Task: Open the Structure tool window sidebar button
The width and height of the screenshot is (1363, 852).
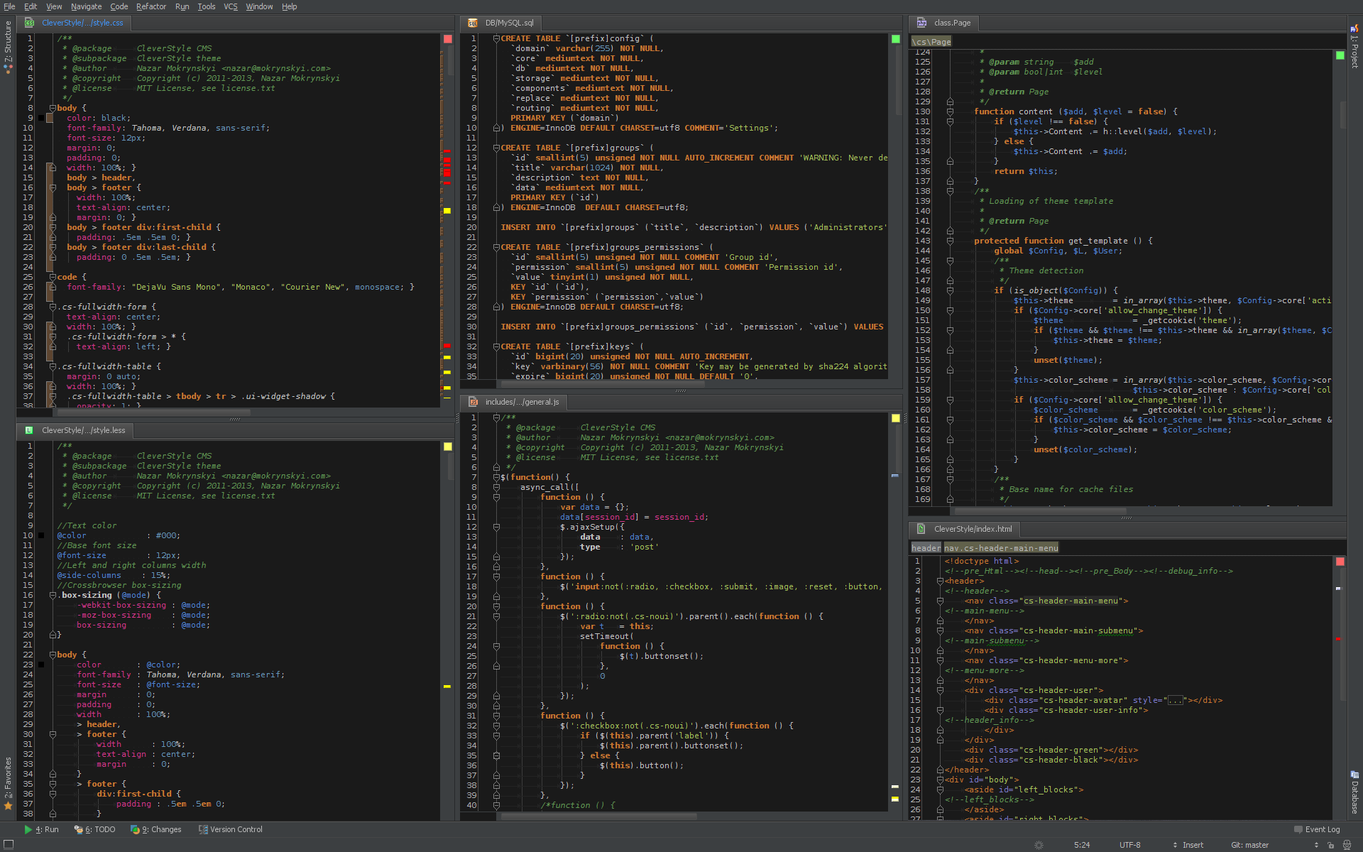Action: 8,47
